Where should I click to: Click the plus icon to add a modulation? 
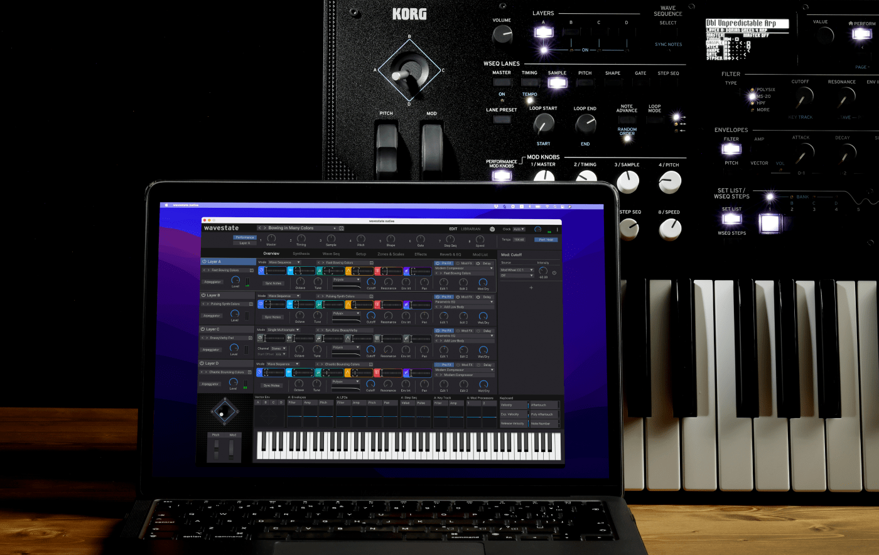tap(531, 288)
